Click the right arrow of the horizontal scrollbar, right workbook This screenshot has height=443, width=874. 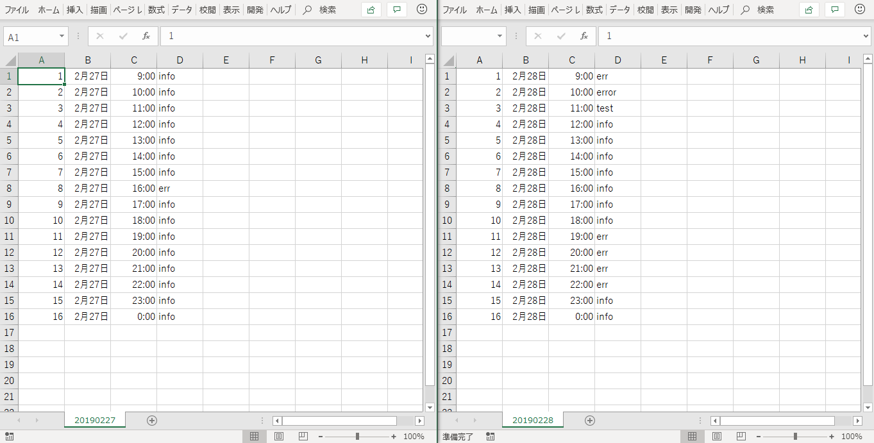pyautogui.click(x=857, y=421)
